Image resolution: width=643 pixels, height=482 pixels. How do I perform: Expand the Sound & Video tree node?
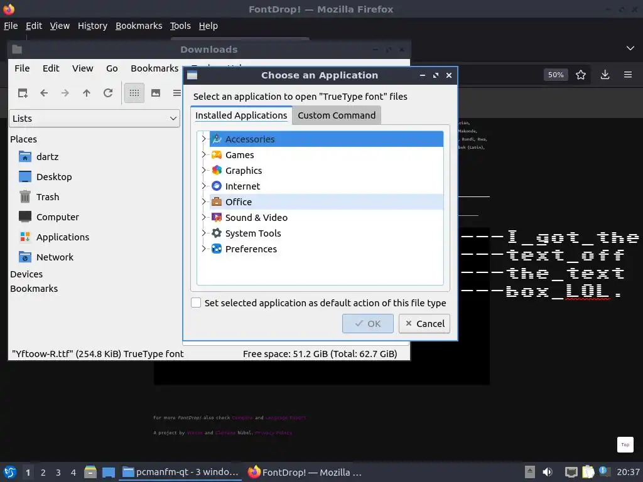(x=204, y=217)
